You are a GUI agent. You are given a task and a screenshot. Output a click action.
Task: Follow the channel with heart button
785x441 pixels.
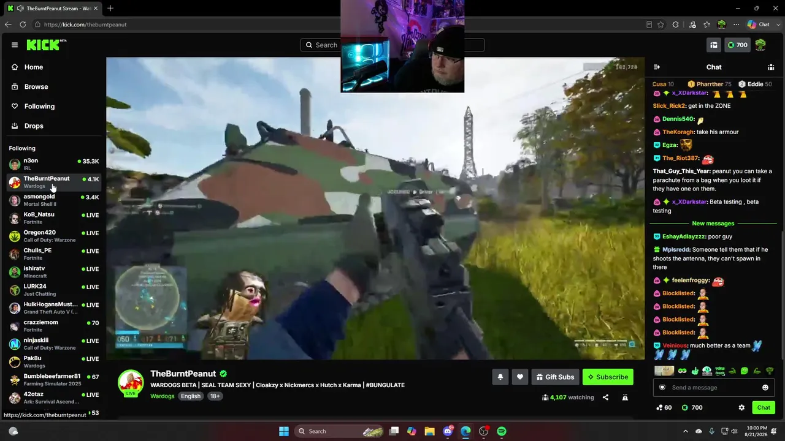[520, 377]
